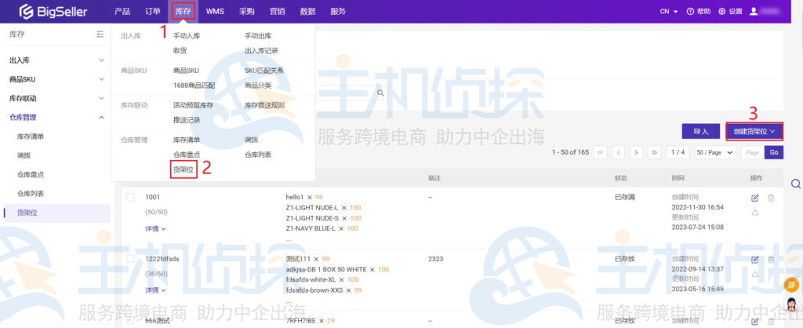Go to the first page of results
Screen dimensions: 803x328
click(x=600, y=152)
